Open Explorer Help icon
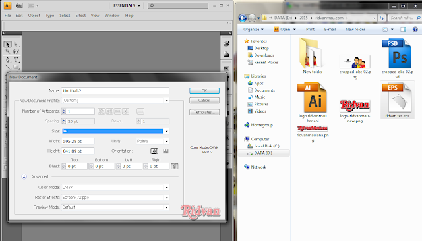The height and width of the screenshot is (241, 422). coord(415,29)
